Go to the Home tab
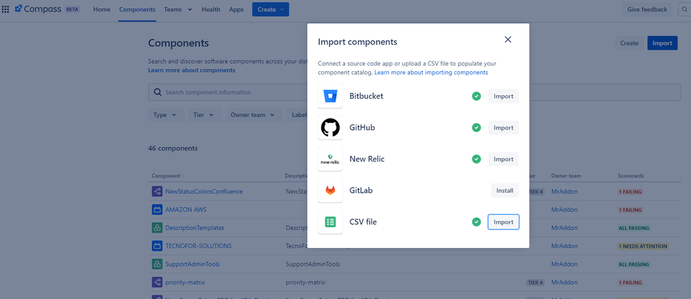This screenshot has width=691, height=299. (102, 9)
